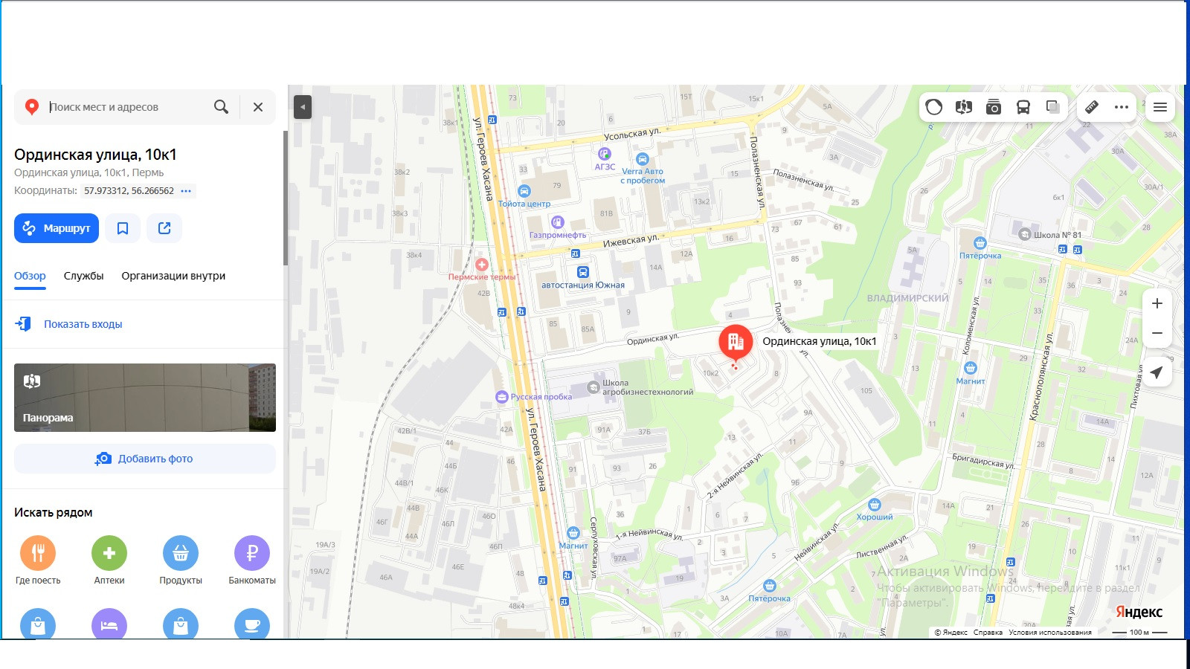
Task: Expand coordinates options with three dots
Action: click(x=186, y=191)
